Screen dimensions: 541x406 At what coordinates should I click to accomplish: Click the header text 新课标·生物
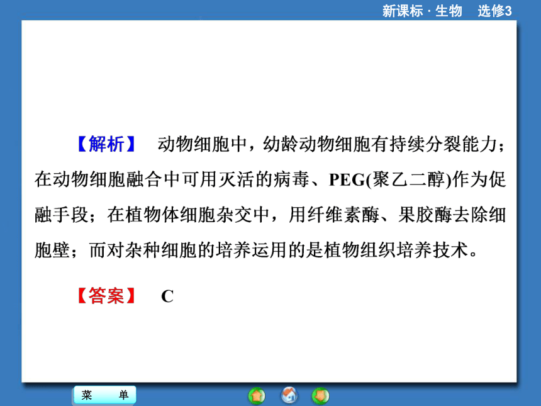pyautogui.click(x=422, y=11)
